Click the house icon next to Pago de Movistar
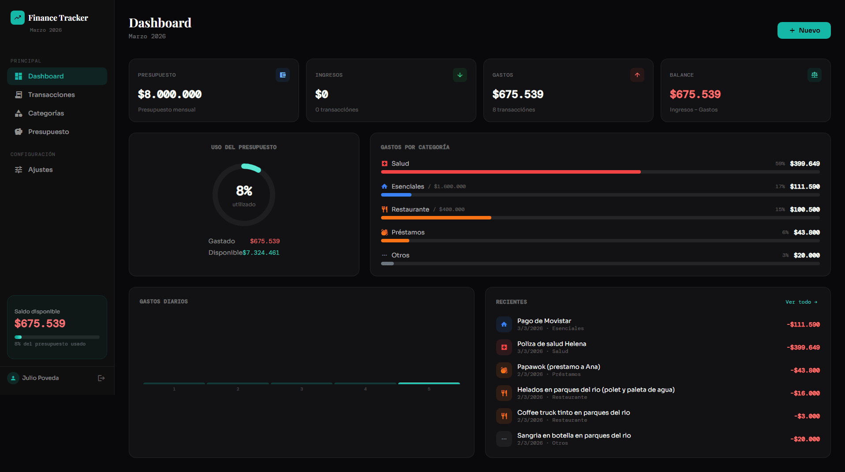845x472 pixels. click(x=504, y=324)
